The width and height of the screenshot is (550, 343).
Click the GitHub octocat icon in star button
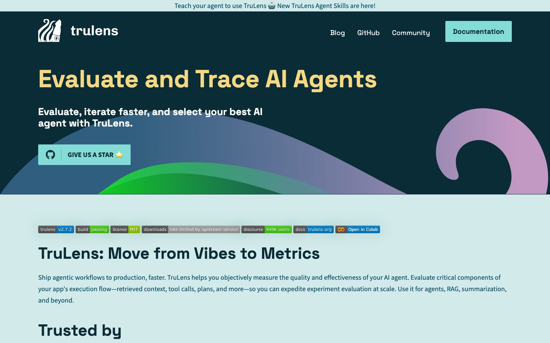pos(50,155)
